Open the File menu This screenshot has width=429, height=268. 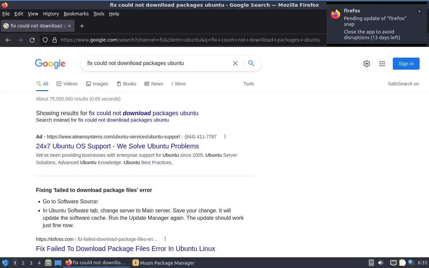coord(6,14)
